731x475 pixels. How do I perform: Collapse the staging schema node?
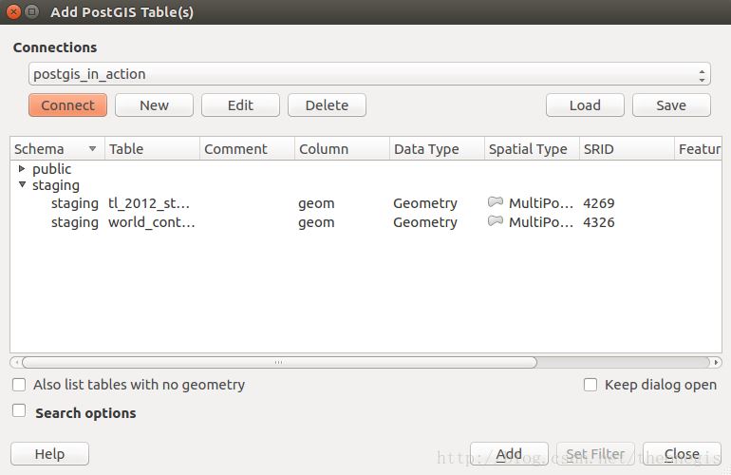tap(22, 184)
